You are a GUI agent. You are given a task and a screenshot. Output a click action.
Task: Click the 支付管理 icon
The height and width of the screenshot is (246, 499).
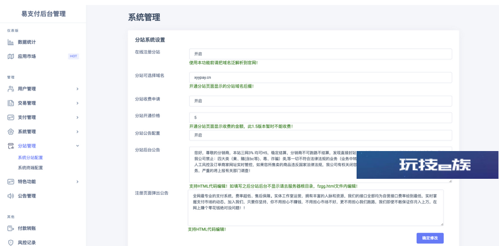click(11, 118)
